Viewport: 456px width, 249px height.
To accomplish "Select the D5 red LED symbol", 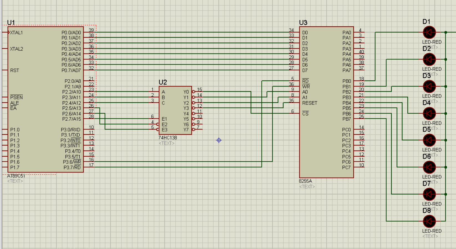I will click(429, 140).
